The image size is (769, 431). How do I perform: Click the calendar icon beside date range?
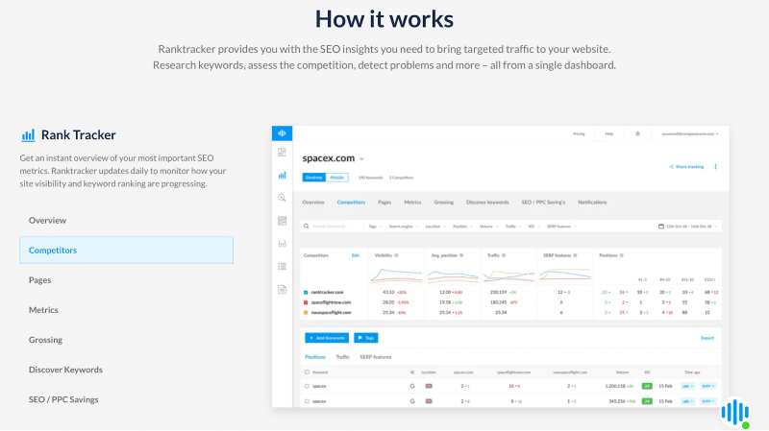point(661,227)
